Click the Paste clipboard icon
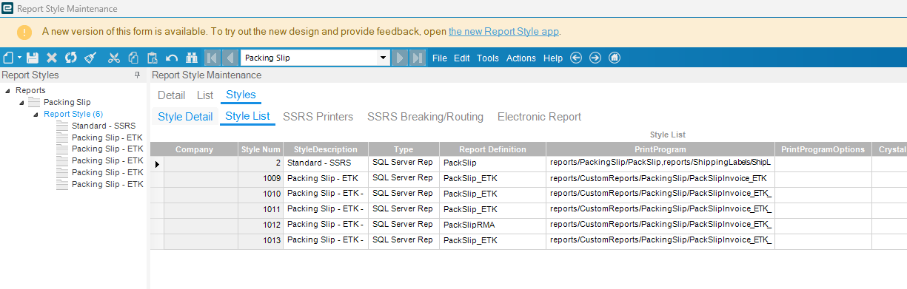This screenshot has width=907, height=289. point(153,58)
